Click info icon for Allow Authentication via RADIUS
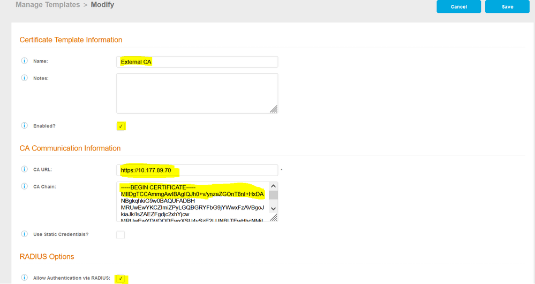This screenshot has height=284, width=535. click(24, 278)
